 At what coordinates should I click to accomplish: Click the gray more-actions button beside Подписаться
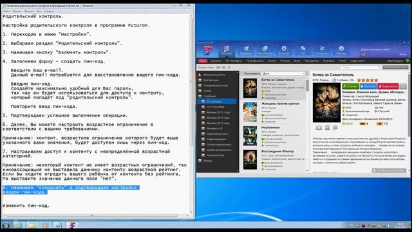[x=403, y=86]
